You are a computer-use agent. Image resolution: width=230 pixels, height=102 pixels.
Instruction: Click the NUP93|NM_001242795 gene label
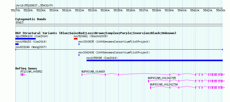[x=162, y=78]
